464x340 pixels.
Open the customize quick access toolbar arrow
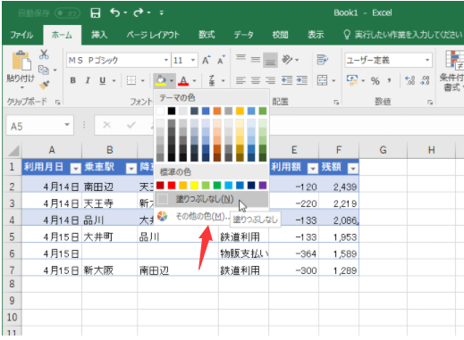tap(161, 12)
